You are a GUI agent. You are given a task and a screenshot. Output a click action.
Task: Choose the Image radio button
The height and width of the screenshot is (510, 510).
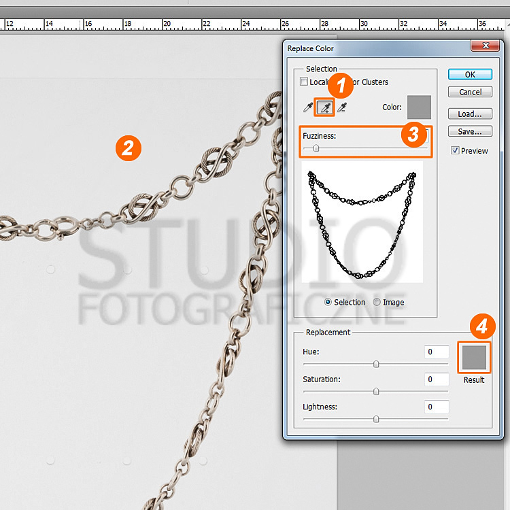pos(377,303)
